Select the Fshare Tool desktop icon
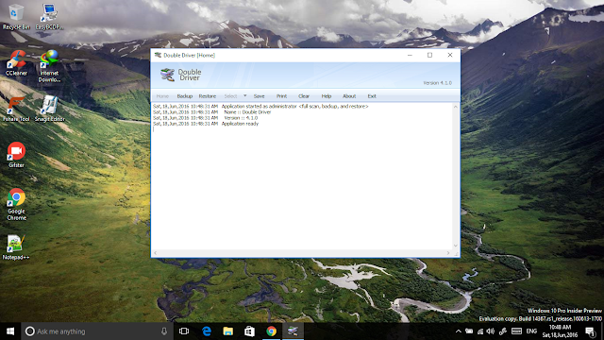The image size is (604, 340). click(16, 110)
